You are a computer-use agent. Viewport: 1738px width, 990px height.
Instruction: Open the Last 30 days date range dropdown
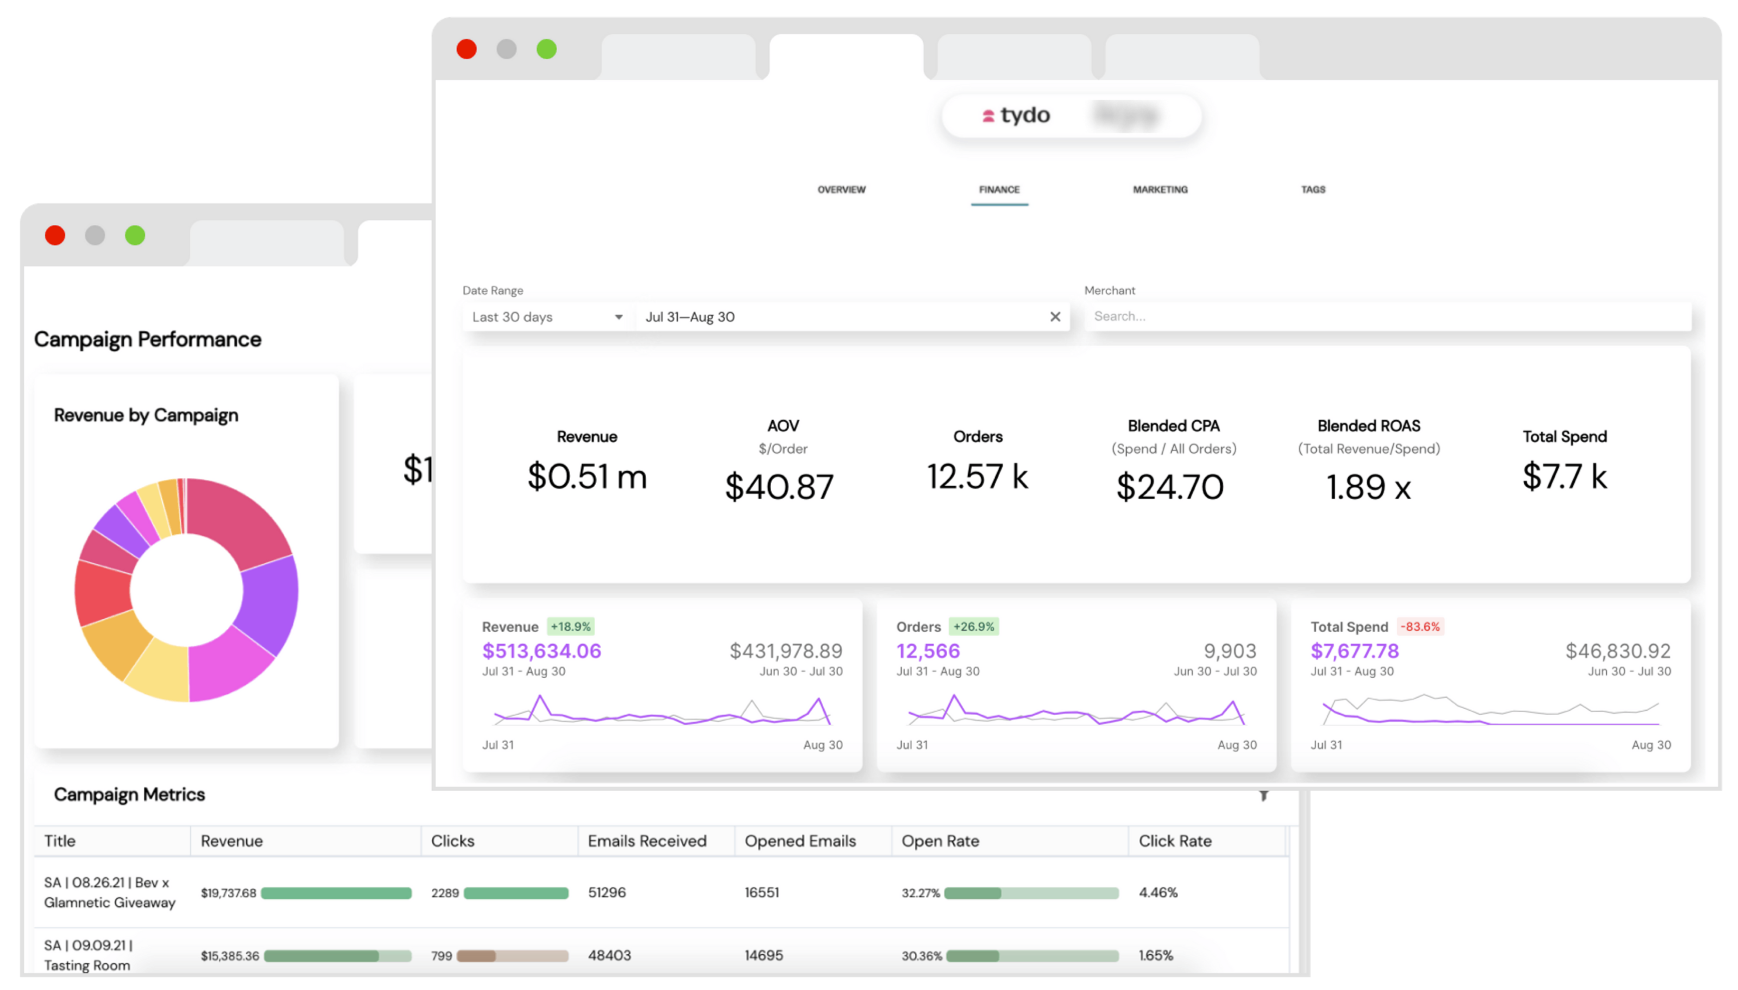(x=544, y=316)
